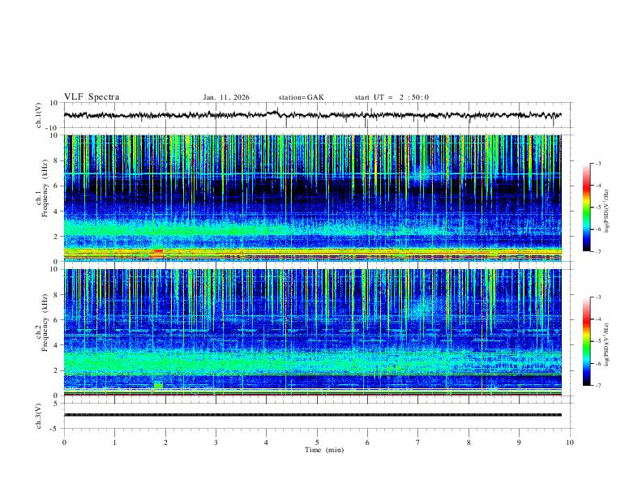
Task: Click the ch.2 spectrogram panel
Action: point(313,332)
